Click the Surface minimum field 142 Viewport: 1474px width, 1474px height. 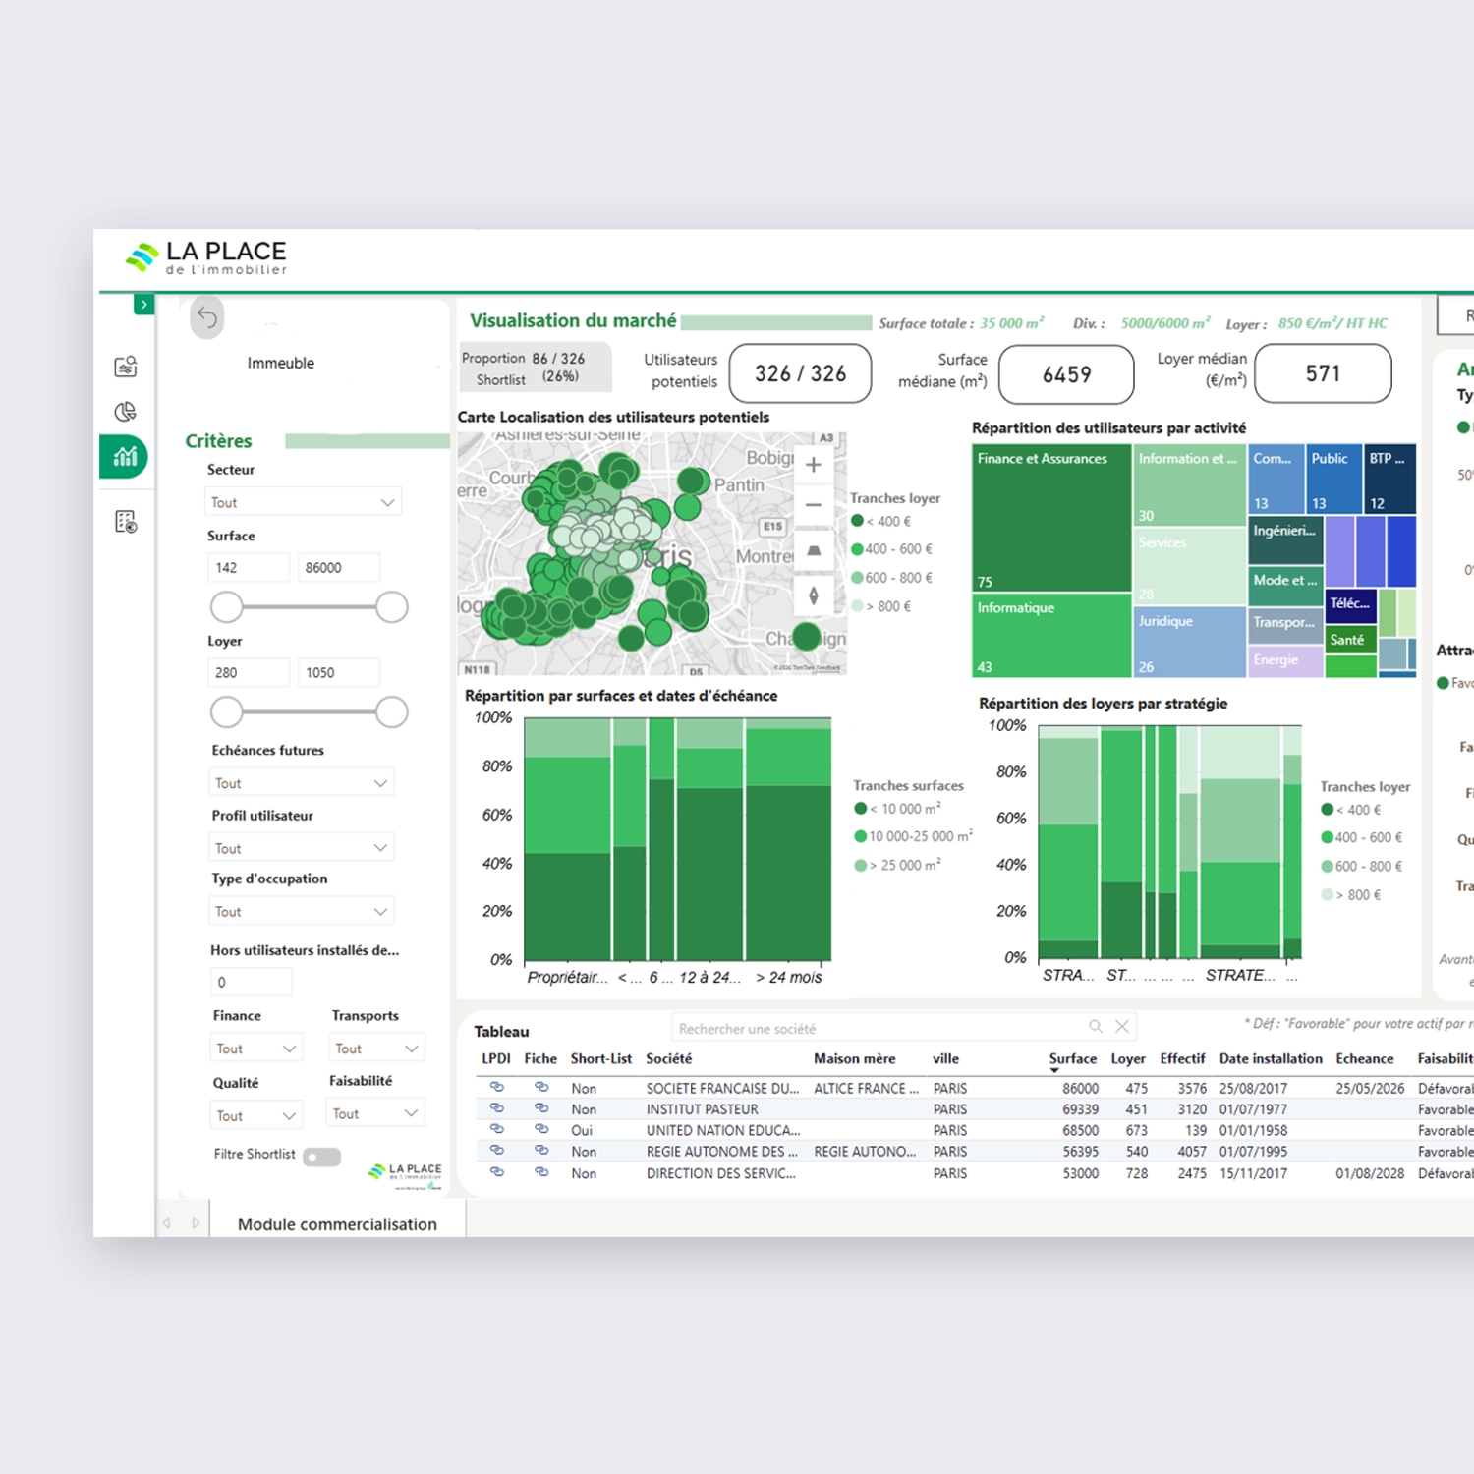tap(249, 567)
